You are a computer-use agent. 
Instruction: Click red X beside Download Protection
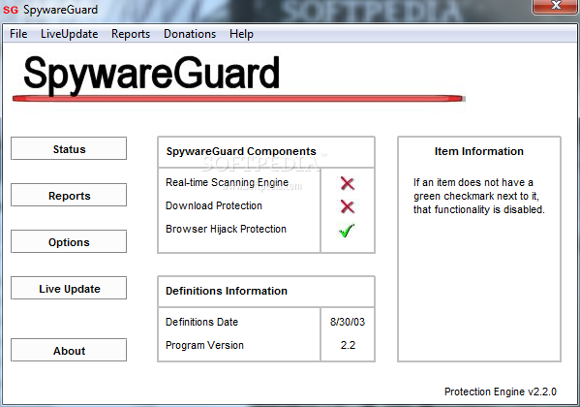tap(348, 206)
